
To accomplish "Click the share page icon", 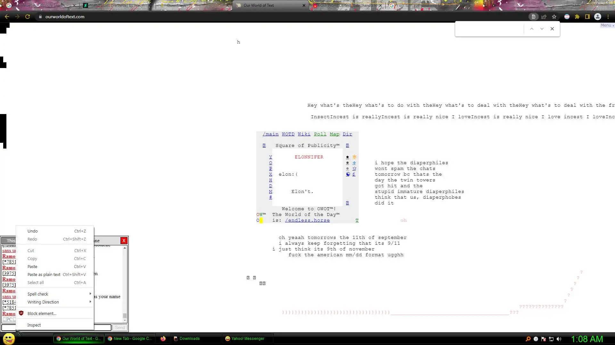I will point(544,17).
